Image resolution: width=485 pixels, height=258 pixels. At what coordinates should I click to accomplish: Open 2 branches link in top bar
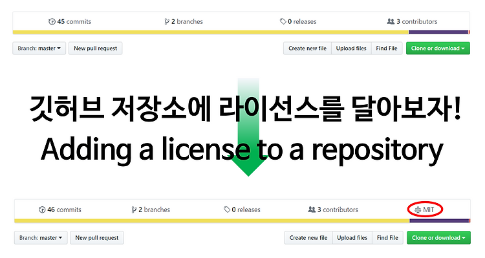point(184,21)
